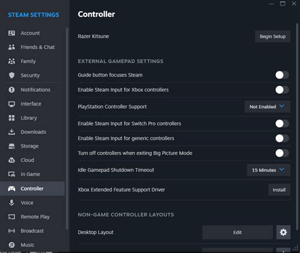Open PlayStation Controller Support dropdown
Screen dimensions: 300x253
267,107
